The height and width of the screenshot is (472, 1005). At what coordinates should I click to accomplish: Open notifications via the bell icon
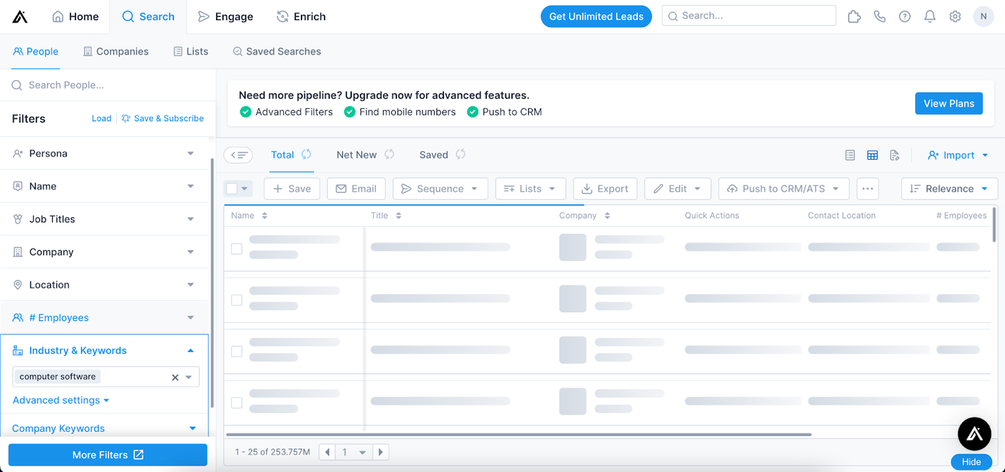[x=930, y=16]
